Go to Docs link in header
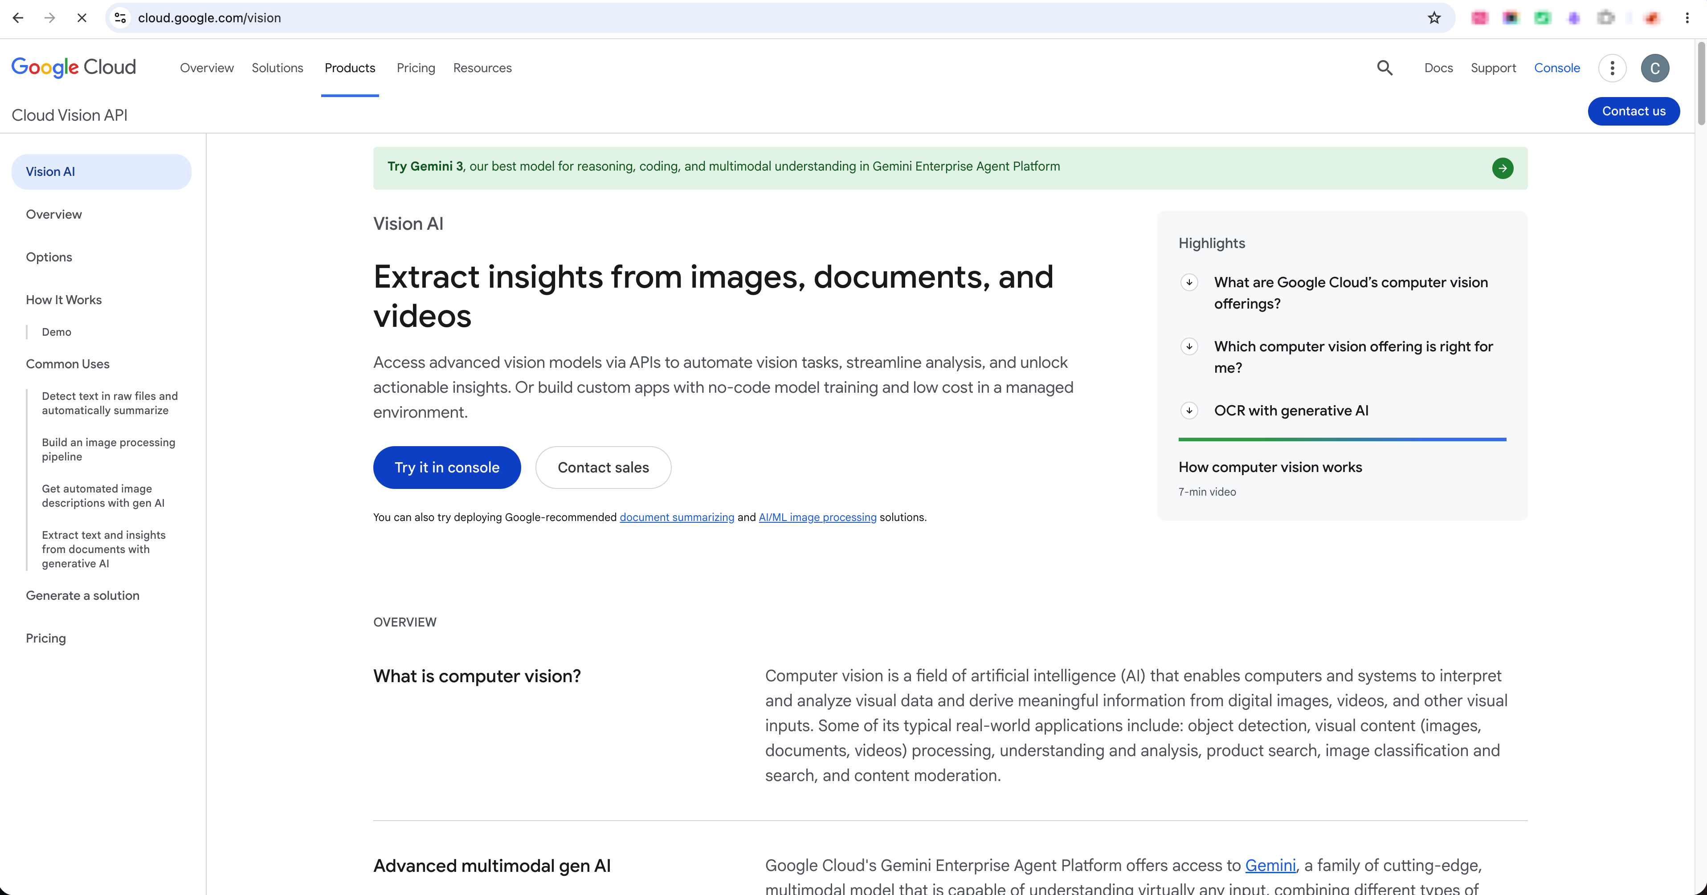Image resolution: width=1707 pixels, height=895 pixels. (1438, 68)
